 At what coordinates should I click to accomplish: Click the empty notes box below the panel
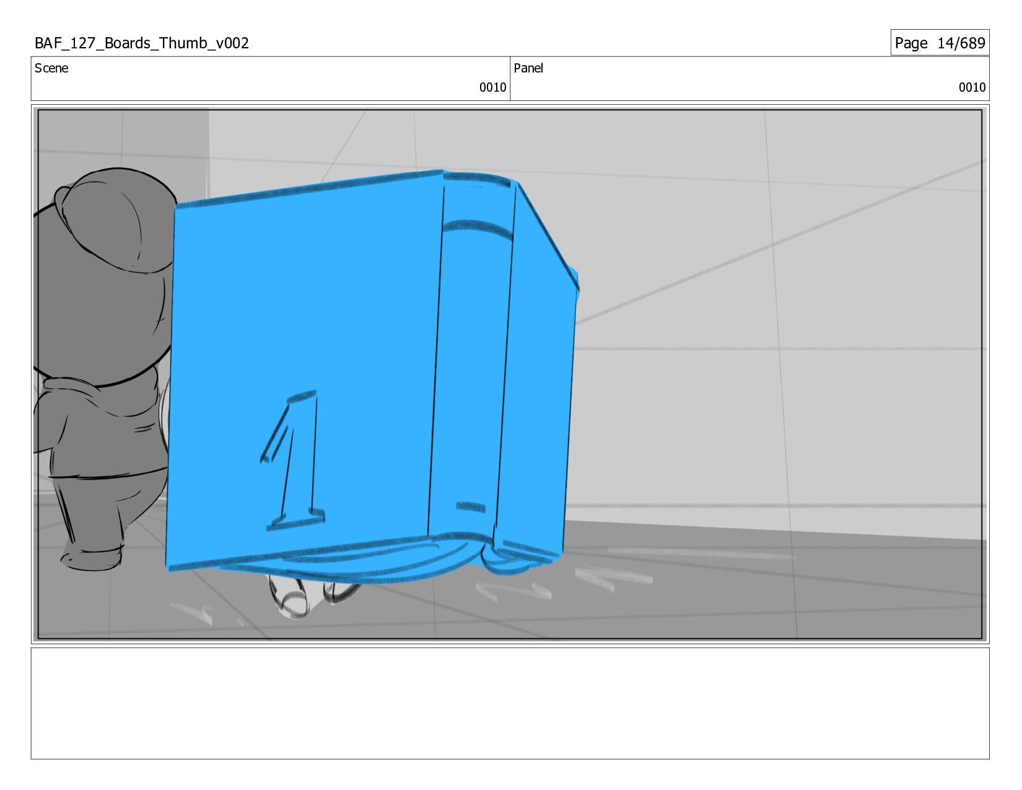point(510,703)
